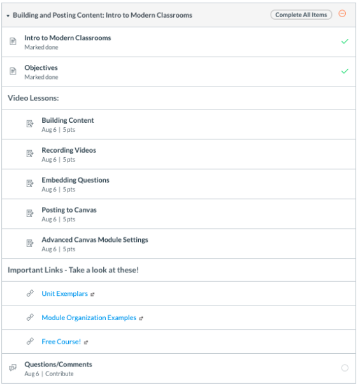358x385 pixels.
Task: Click the discussion icon next to Questions/Comments
Action: click(13, 368)
